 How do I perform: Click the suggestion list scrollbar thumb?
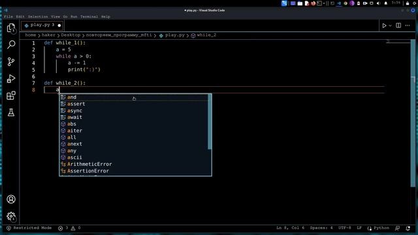tap(210, 121)
